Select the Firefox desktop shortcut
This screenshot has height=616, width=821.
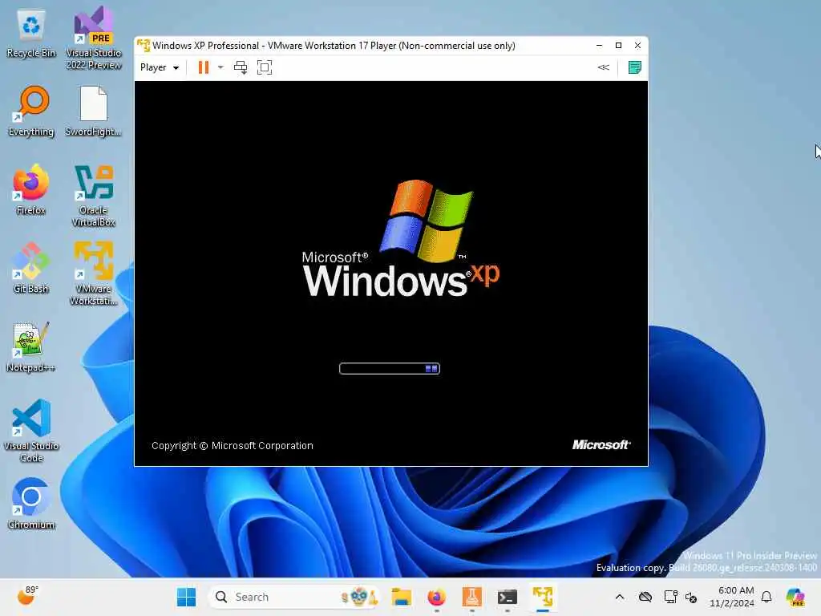click(x=31, y=189)
